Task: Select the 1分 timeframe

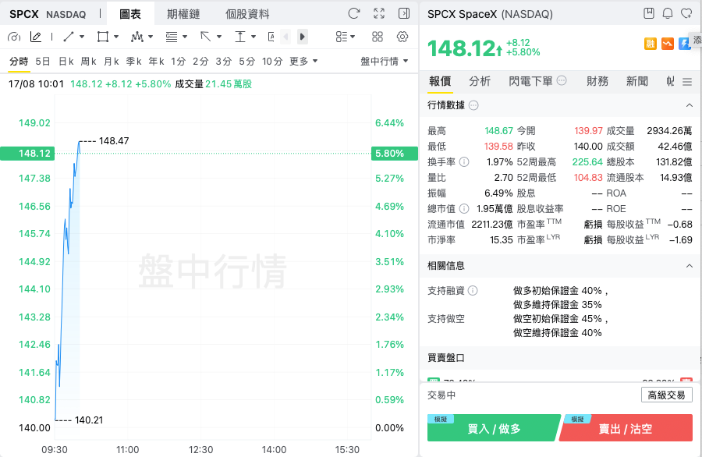Action: coord(178,61)
